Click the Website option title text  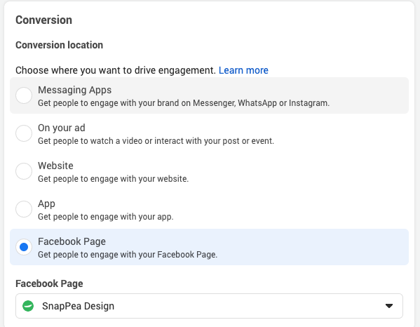(55, 166)
